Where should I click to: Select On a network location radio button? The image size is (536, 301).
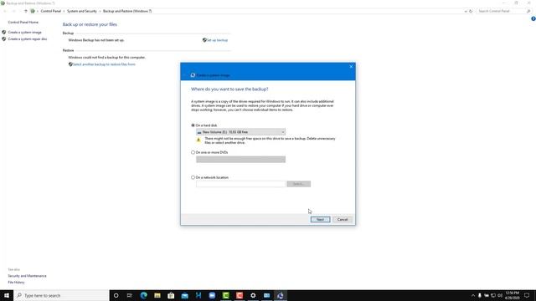click(x=193, y=177)
